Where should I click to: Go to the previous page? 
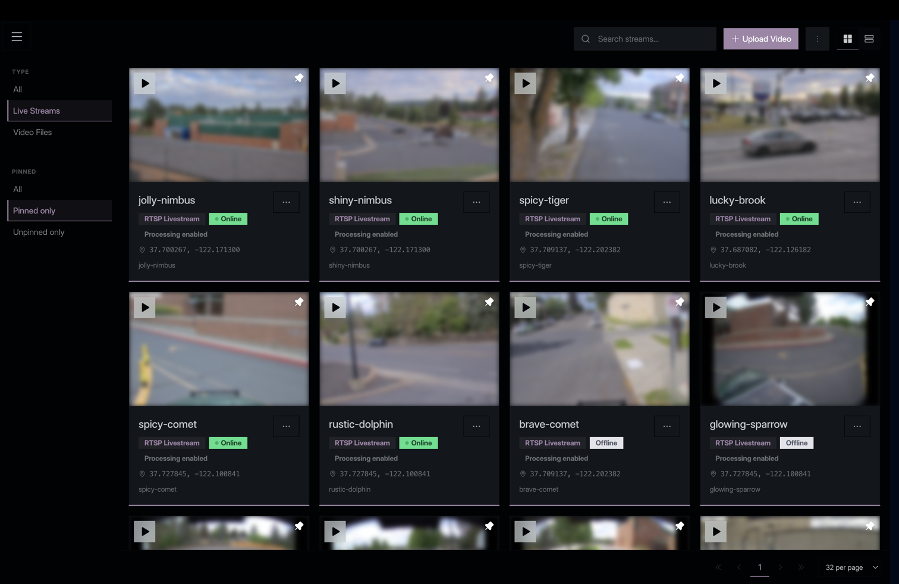[738, 567]
